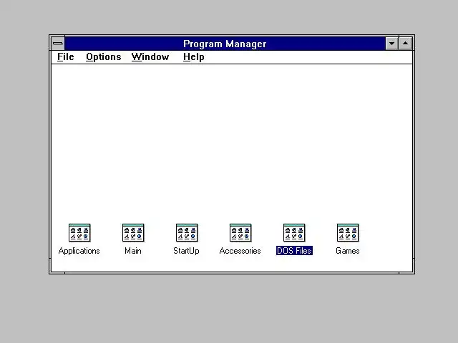Open the File menu
The width and height of the screenshot is (458, 343).
(x=65, y=57)
